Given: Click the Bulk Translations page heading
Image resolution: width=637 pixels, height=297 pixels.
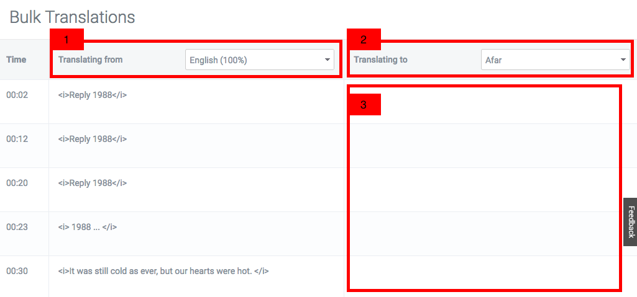Looking at the screenshot, I should pyautogui.click(x=72, y=17).
